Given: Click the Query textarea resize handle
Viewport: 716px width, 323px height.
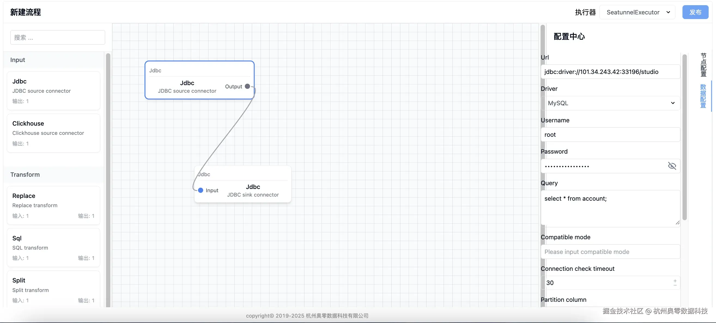Looking at the screenshot, I should 677,223.
